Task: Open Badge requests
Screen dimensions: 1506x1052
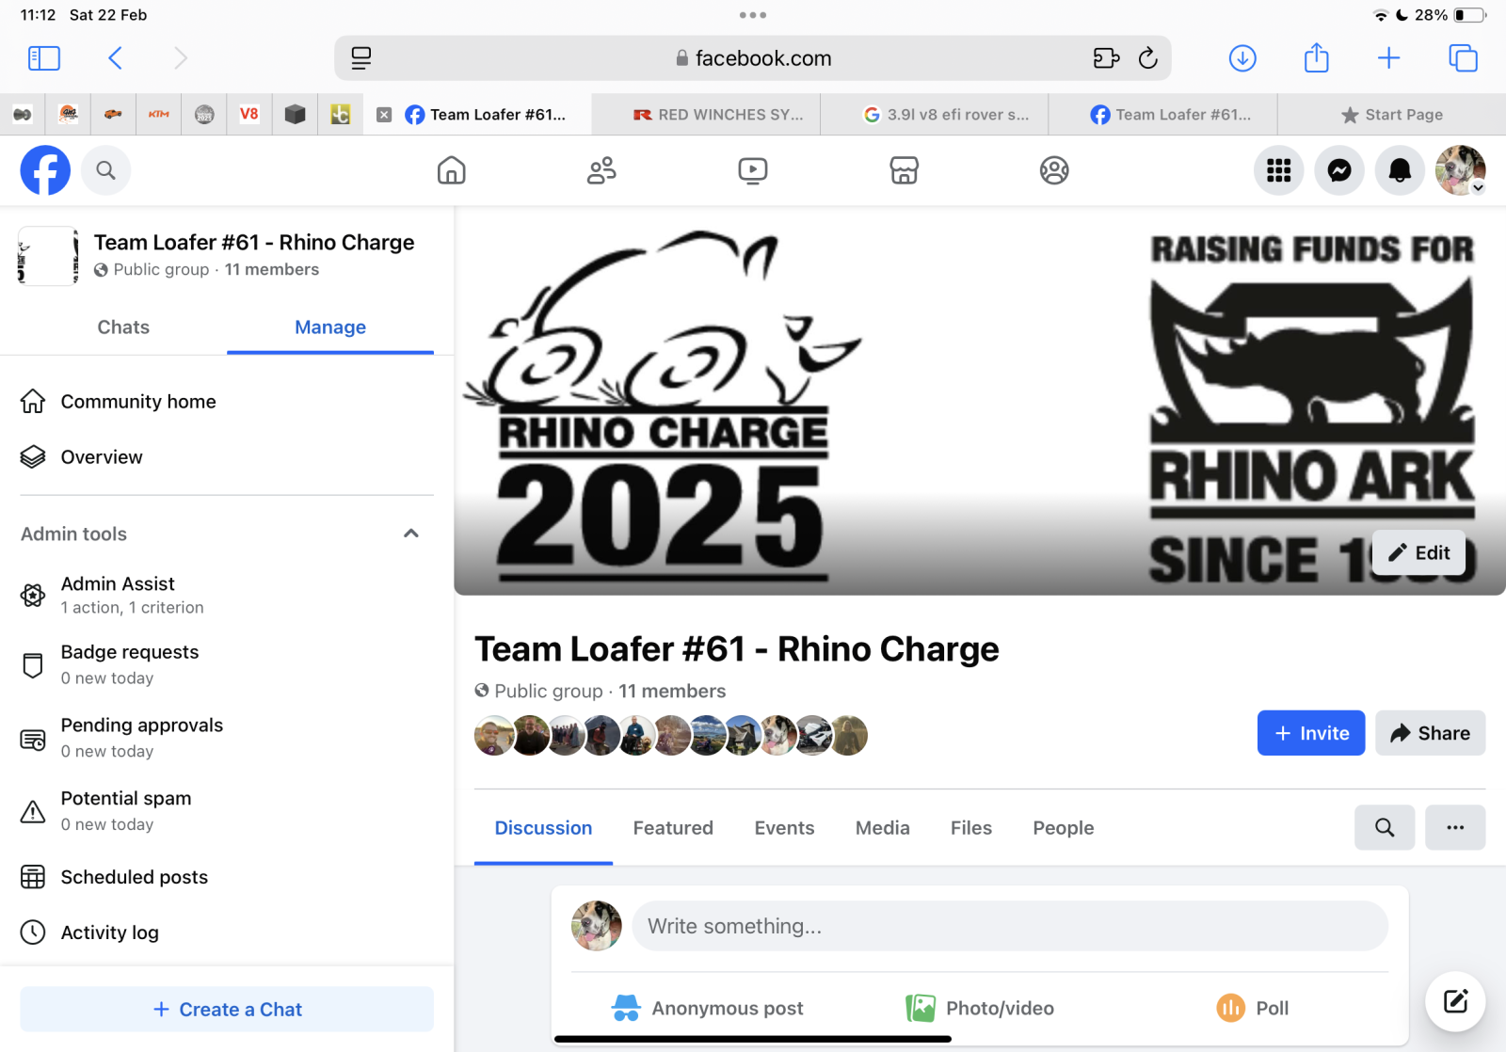Action: (x=227, y=664)
